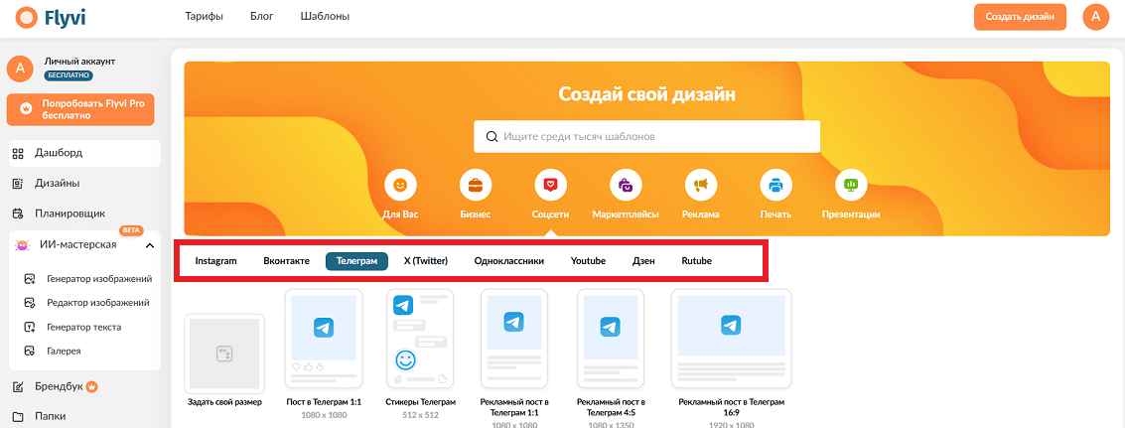Open Редактор изображений link

(x=97, y=303)
